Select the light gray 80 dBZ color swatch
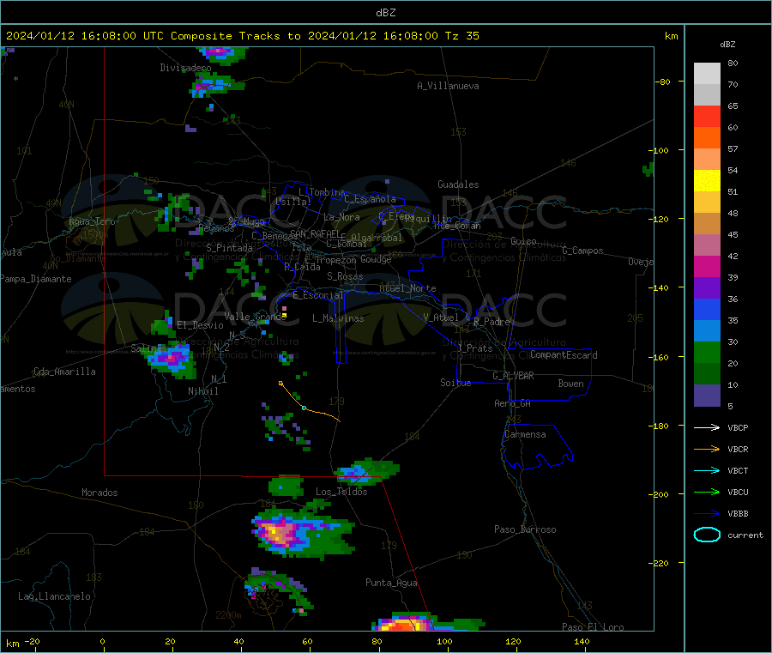The height and width of the screenshot is (653, 772). tap(707, 74)
